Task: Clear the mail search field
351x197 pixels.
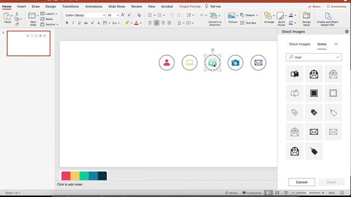Action: click(x=338, y=57)
